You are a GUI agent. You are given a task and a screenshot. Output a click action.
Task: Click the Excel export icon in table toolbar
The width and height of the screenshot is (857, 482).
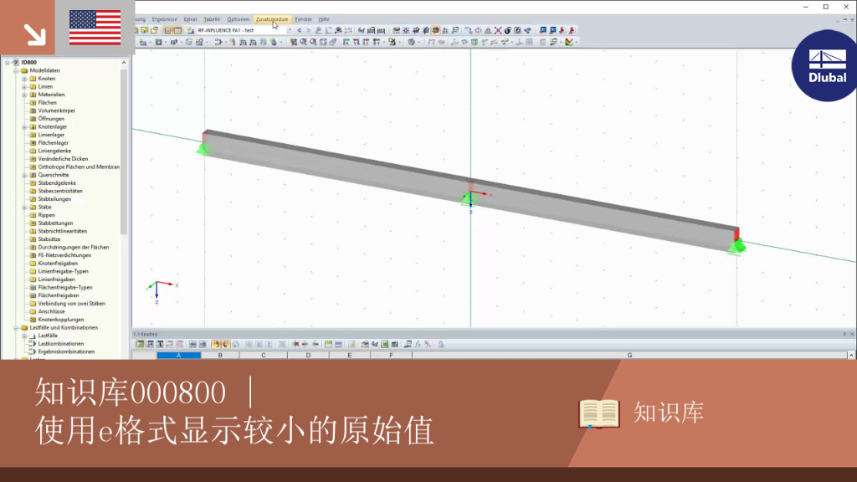coord(385,344)
